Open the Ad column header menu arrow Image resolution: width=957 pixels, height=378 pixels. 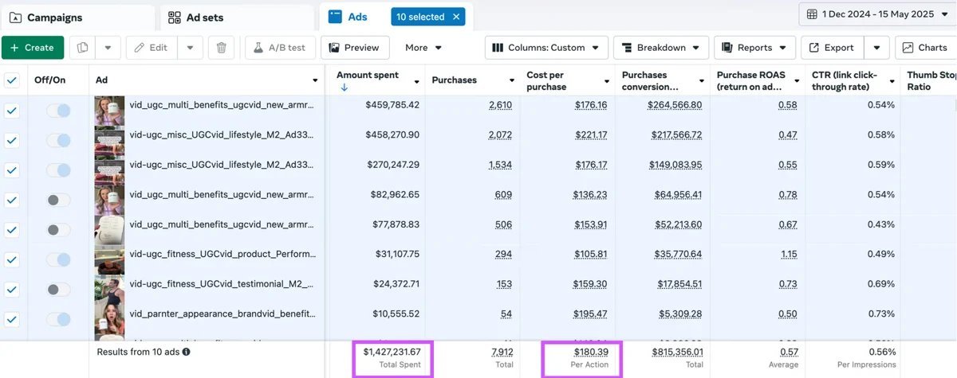click(315, 81)
